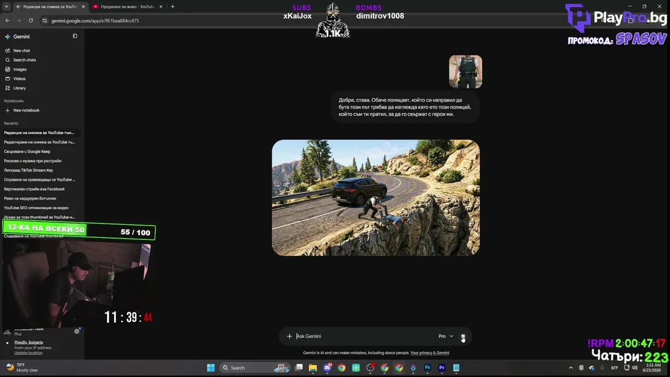Switch to the YouTube 'Предаване на живо' tab

tap(127, 7)
